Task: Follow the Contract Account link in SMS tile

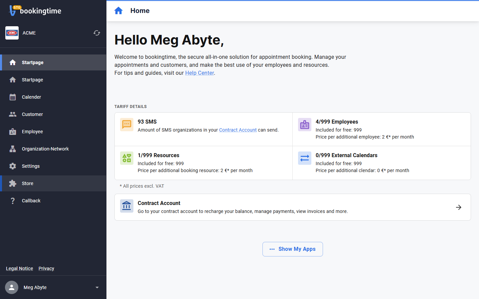Action: 238,130
